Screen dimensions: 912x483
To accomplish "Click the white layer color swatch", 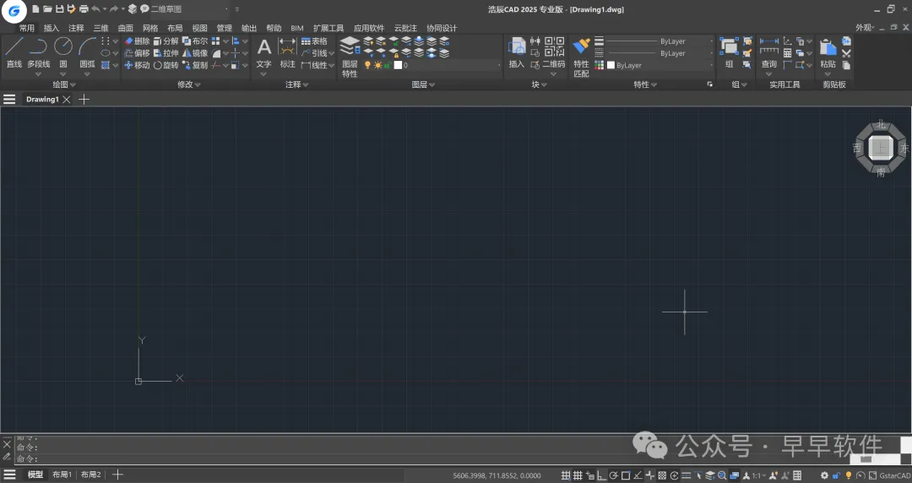I will (398, 65).
